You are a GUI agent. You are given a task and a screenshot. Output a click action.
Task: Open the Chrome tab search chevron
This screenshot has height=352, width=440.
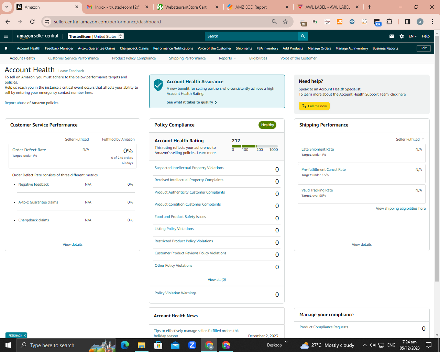coord(7,7)
